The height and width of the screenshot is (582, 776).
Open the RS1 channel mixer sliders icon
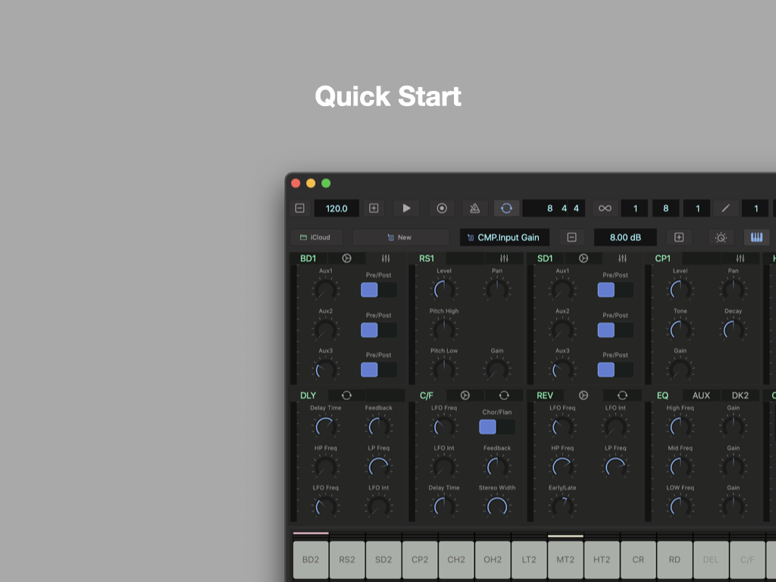pyautogui.click(x=504, y=258)
